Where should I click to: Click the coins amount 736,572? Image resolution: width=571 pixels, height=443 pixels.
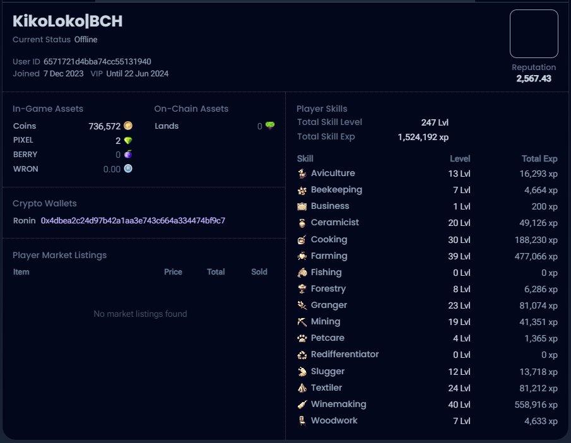click(105, 126)
